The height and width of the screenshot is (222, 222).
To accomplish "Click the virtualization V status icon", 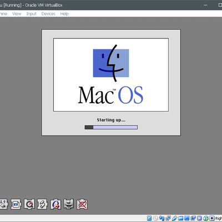I will point(199,218).
